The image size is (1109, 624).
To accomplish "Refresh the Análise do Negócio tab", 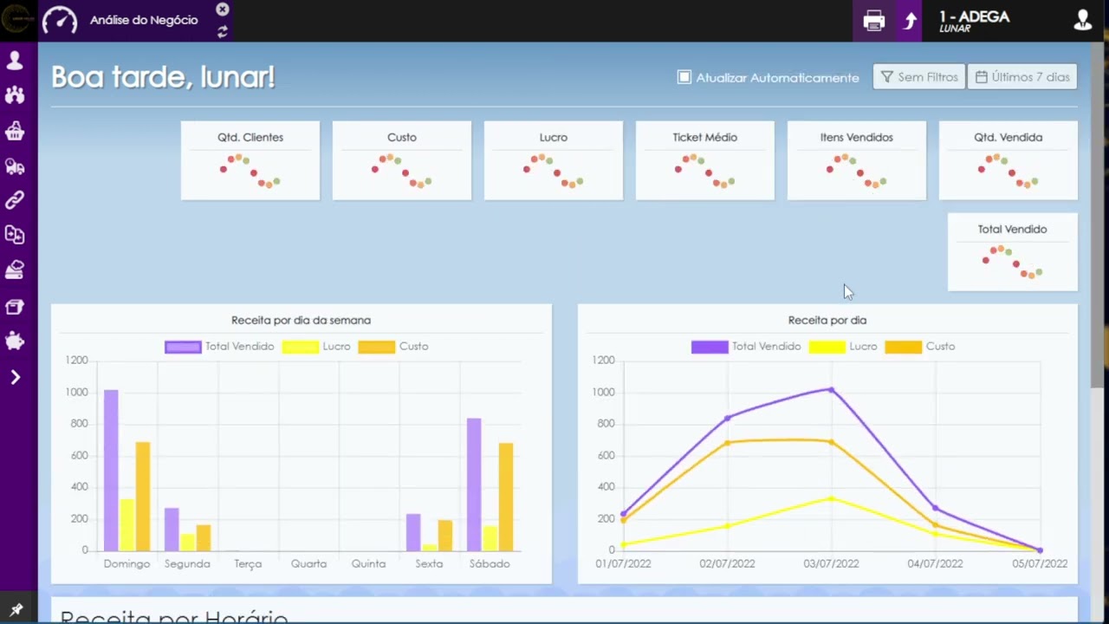I will point(223,32).
